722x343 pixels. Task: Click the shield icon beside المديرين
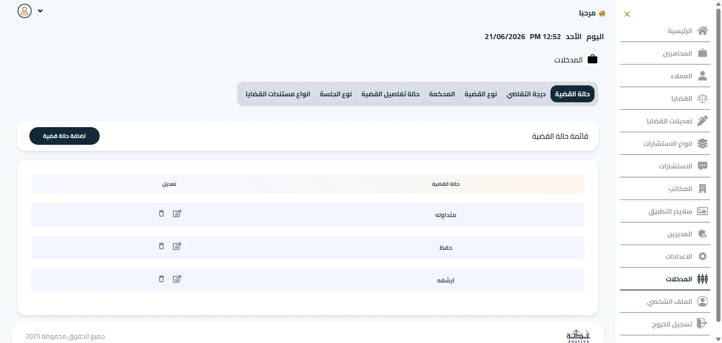coord(702,234)
